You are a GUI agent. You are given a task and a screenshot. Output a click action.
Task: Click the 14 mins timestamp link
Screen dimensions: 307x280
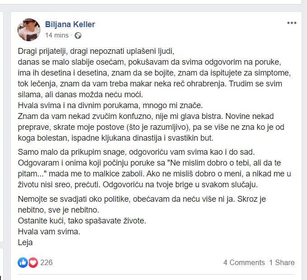57,35
